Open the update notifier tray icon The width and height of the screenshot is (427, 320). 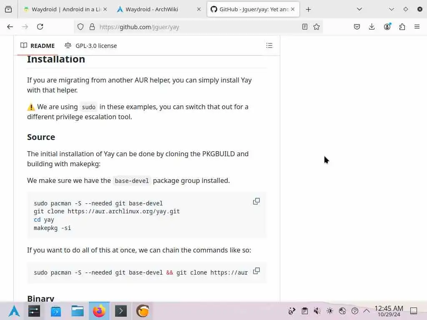tap(355, 311)
